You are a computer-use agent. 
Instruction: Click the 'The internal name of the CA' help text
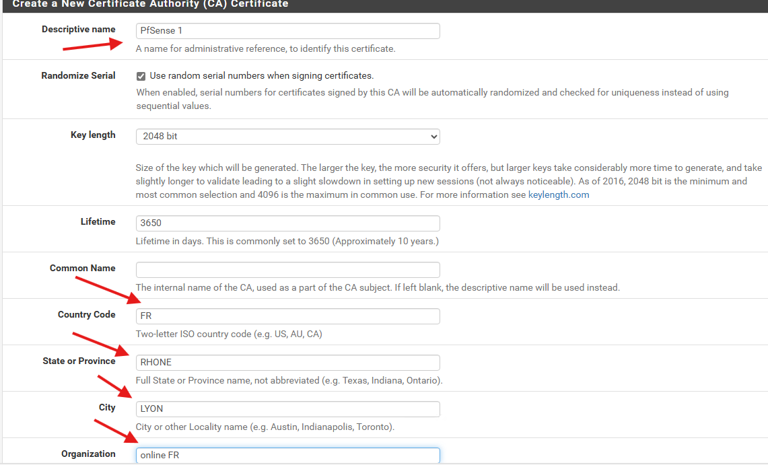pos(378,288)
